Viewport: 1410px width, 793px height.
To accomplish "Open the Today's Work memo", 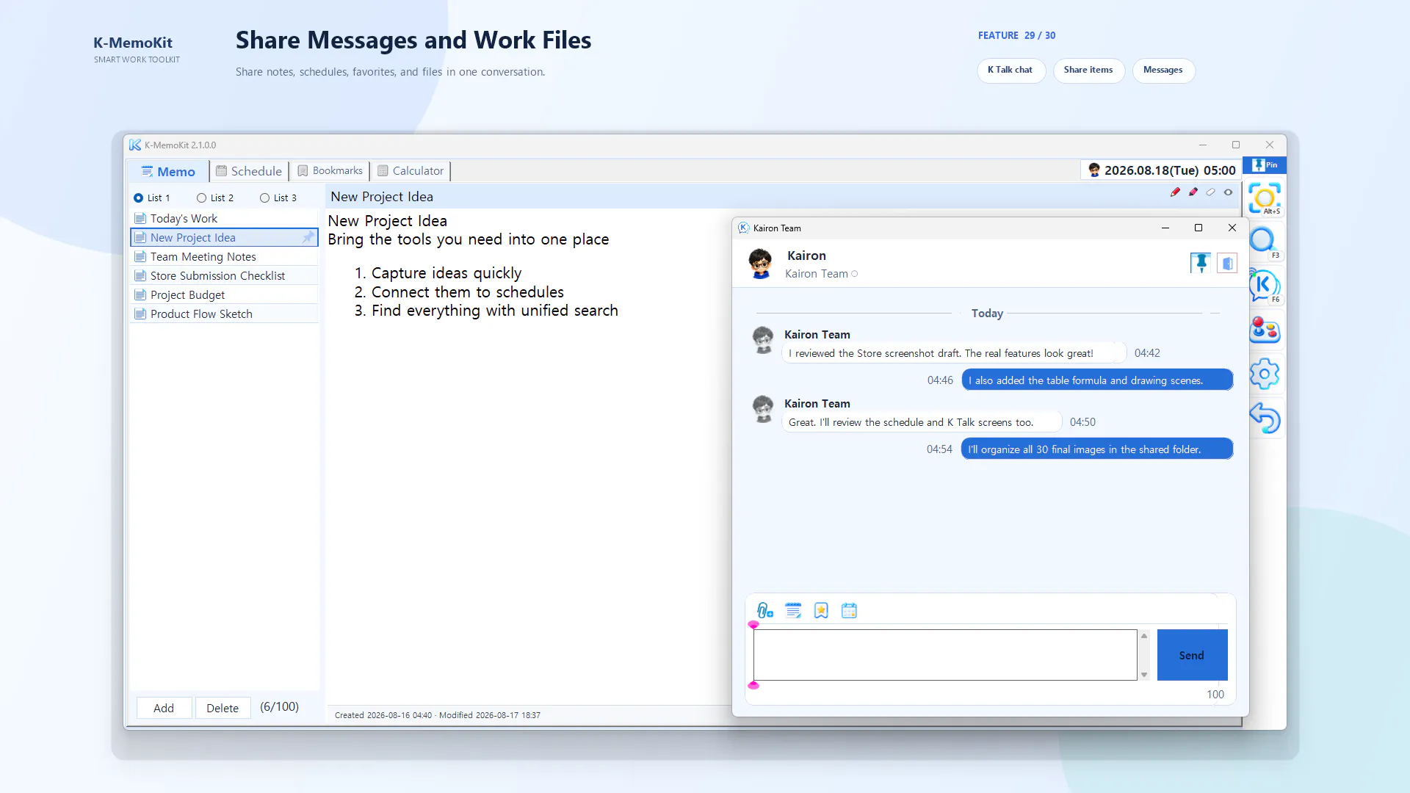I will (224, 219).
